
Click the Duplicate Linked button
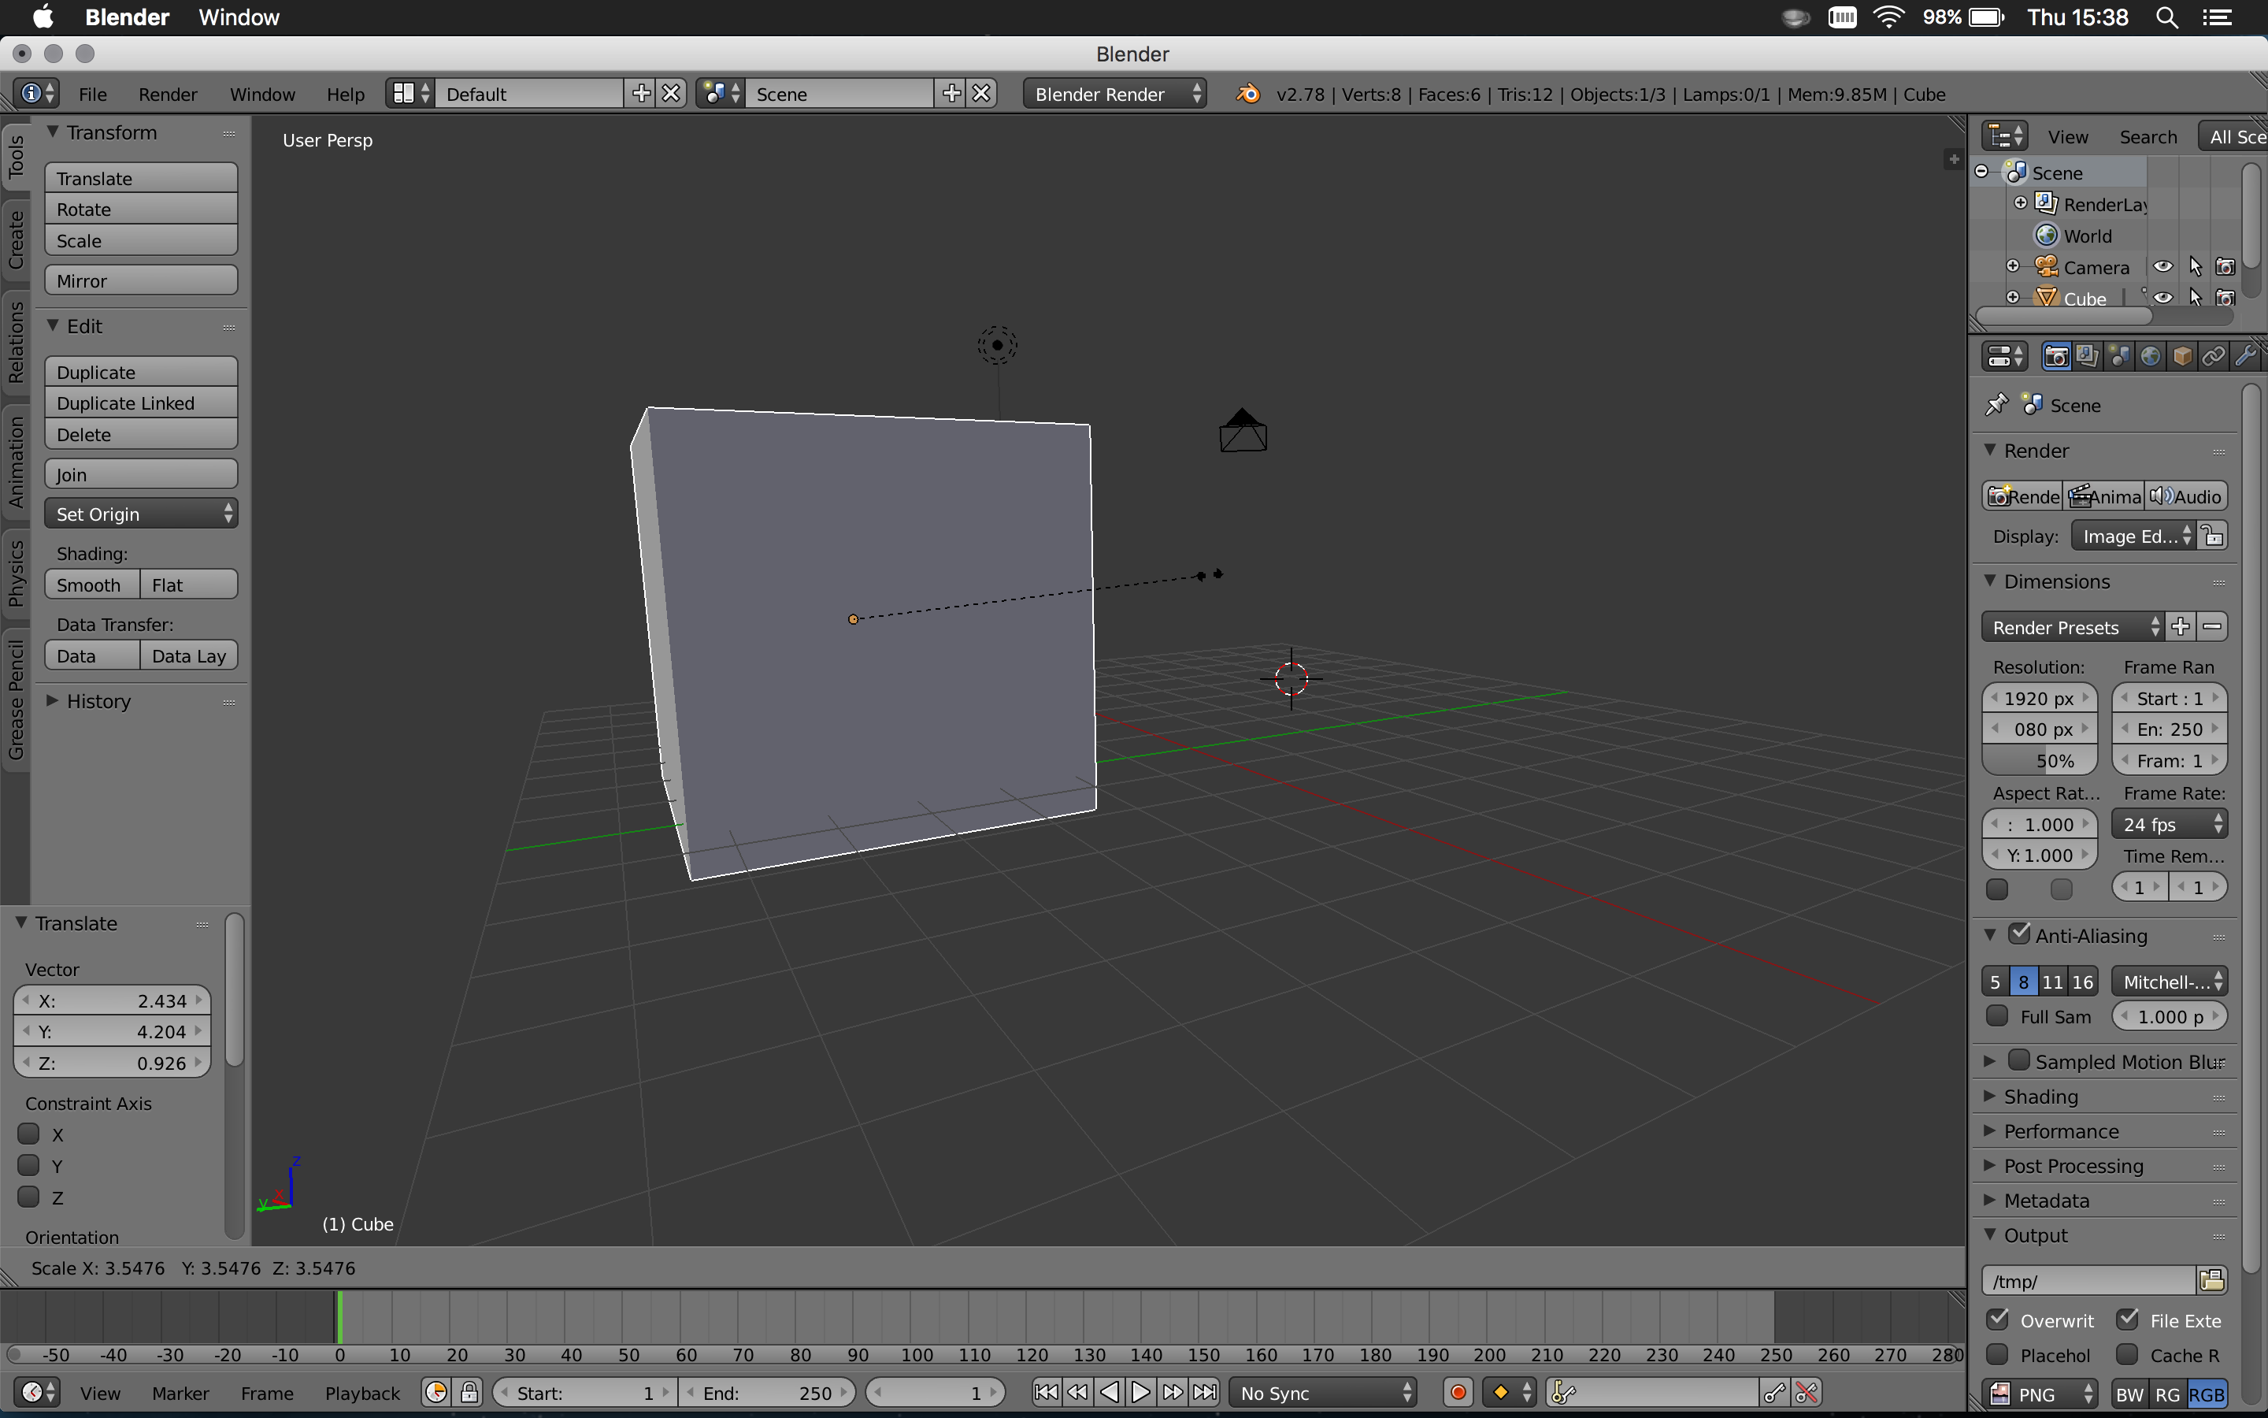(141, 403)
